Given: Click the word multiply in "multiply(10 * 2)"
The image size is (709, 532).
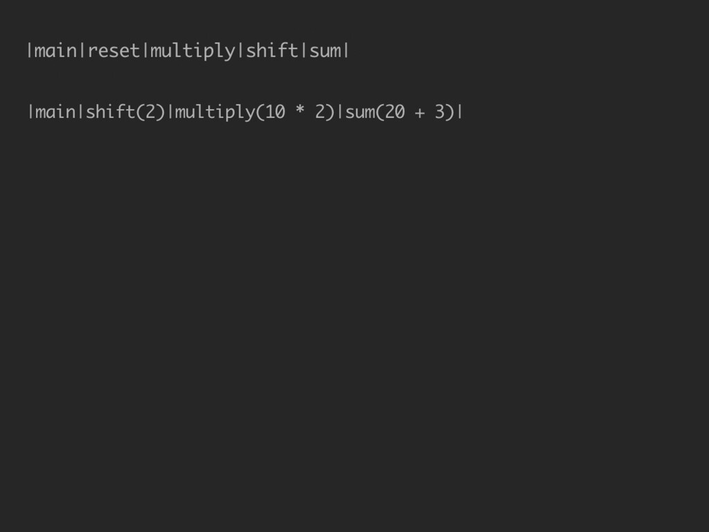Looking at the screenshot, I should click(215, 113).
